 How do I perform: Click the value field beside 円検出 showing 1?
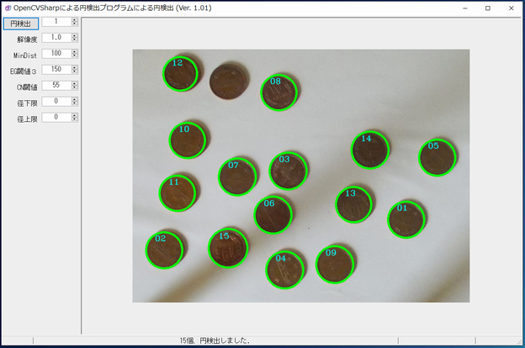(56, 21)
